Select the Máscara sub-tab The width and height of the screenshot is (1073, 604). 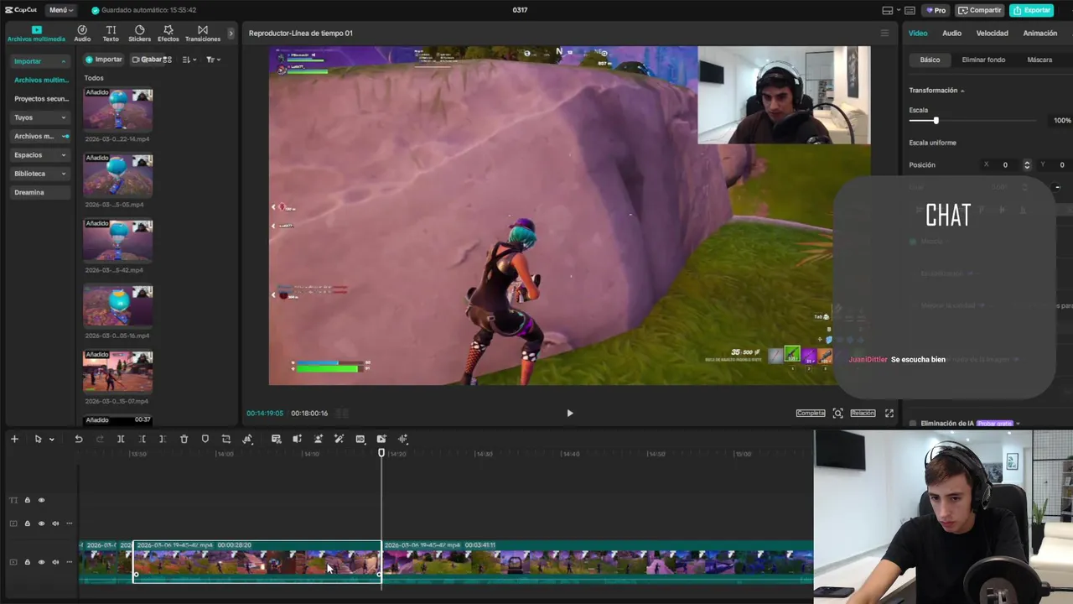pos(1039,60)
